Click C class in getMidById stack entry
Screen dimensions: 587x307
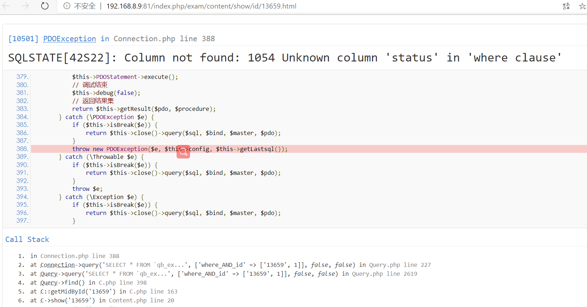tap(42, 292)
